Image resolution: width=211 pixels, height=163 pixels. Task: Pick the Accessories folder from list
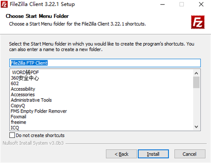coord(23,94)
